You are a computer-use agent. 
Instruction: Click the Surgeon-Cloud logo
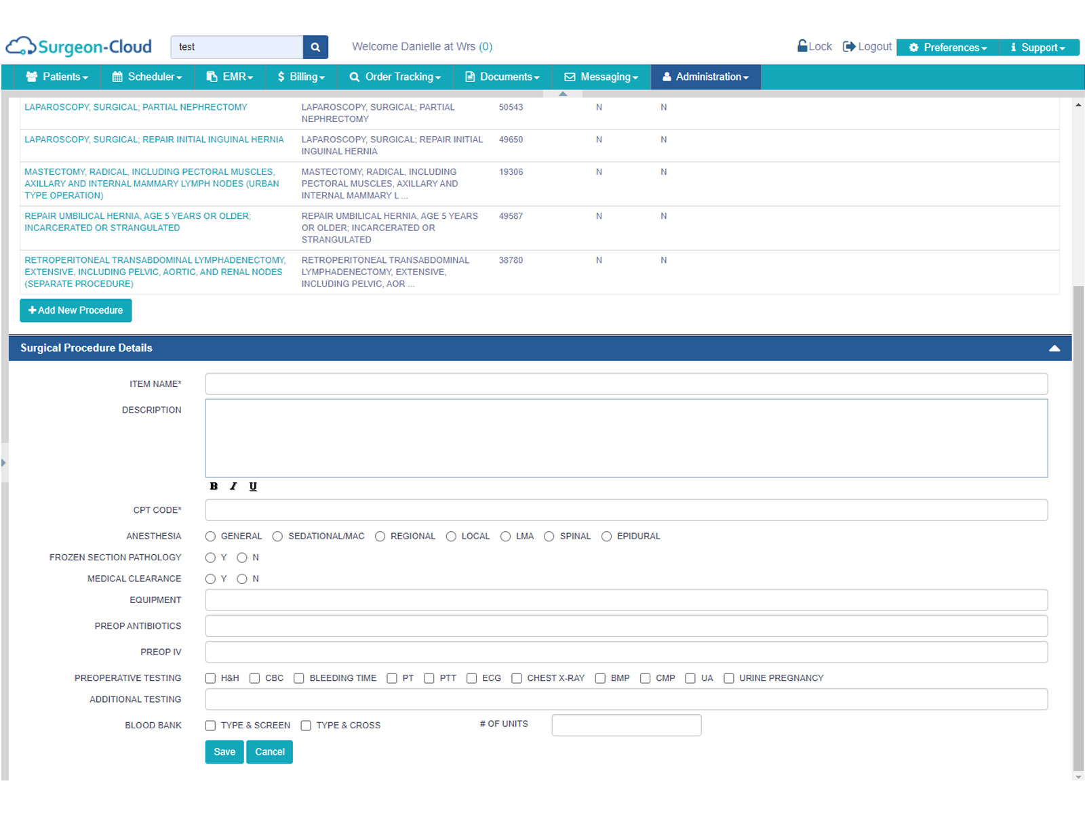pyautogui.click(x=79, y=46)
